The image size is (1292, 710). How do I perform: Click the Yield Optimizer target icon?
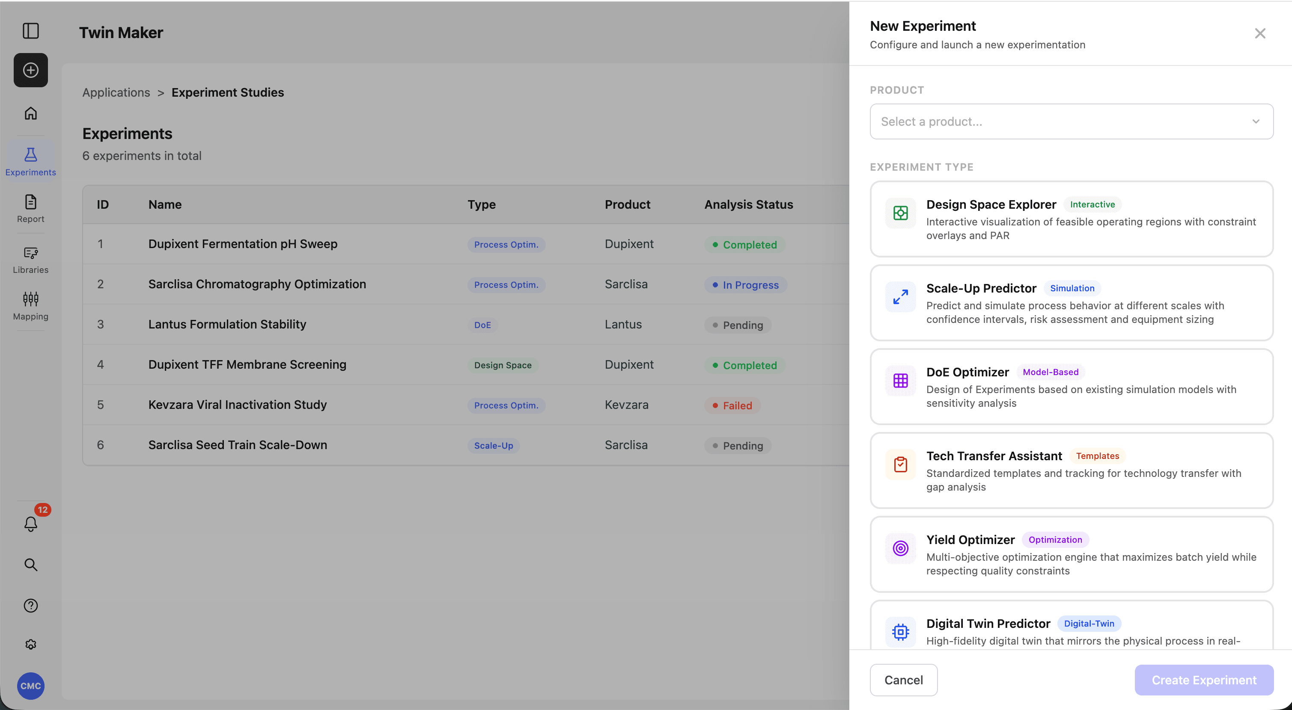900,548
